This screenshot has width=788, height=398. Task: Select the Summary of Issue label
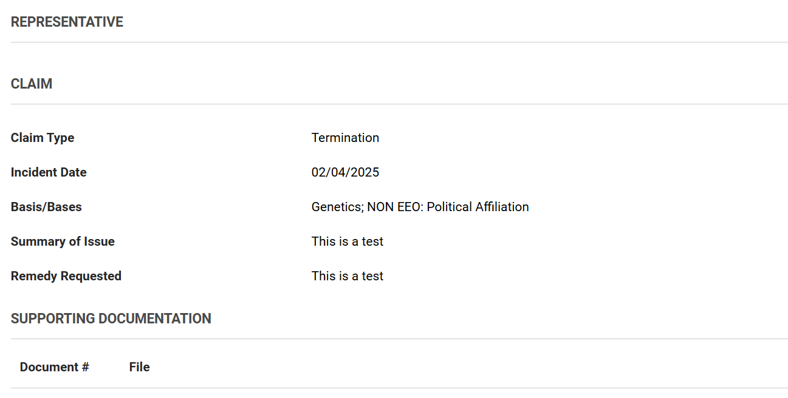[x=63, y=241]
